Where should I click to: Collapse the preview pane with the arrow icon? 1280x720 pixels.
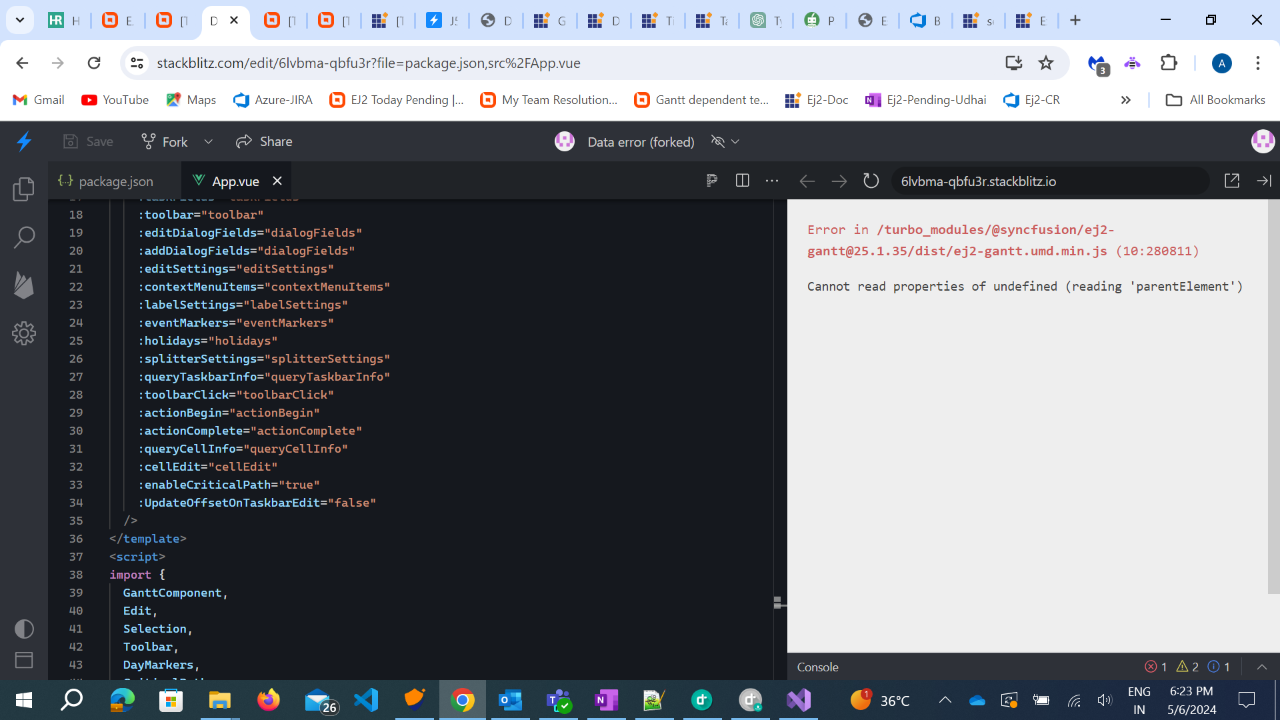pyautogui.click(x=1263, y=181)
